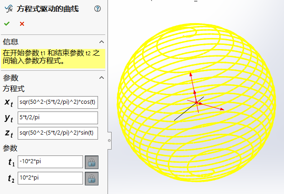Click the panel splitter collapse handle
This screenshot has height=194, width=284.
pos(109,141)
